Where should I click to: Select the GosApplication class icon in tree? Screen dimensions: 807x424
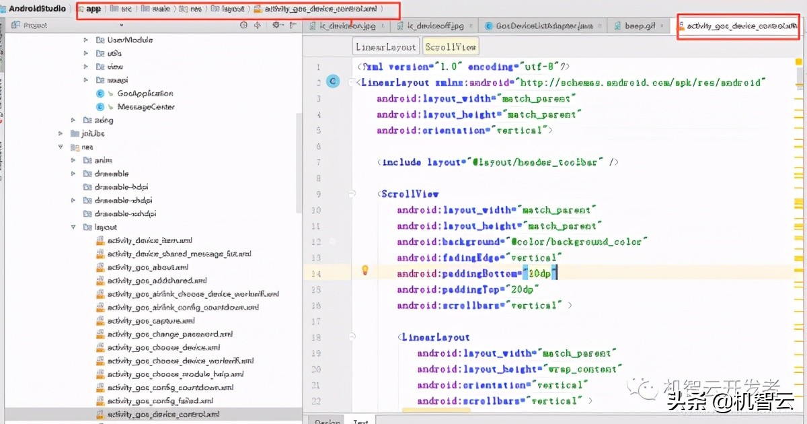(x=101, y=94)
